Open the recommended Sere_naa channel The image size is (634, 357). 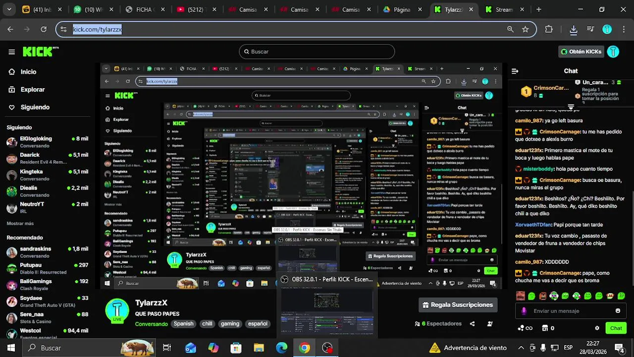coord(47,317)
